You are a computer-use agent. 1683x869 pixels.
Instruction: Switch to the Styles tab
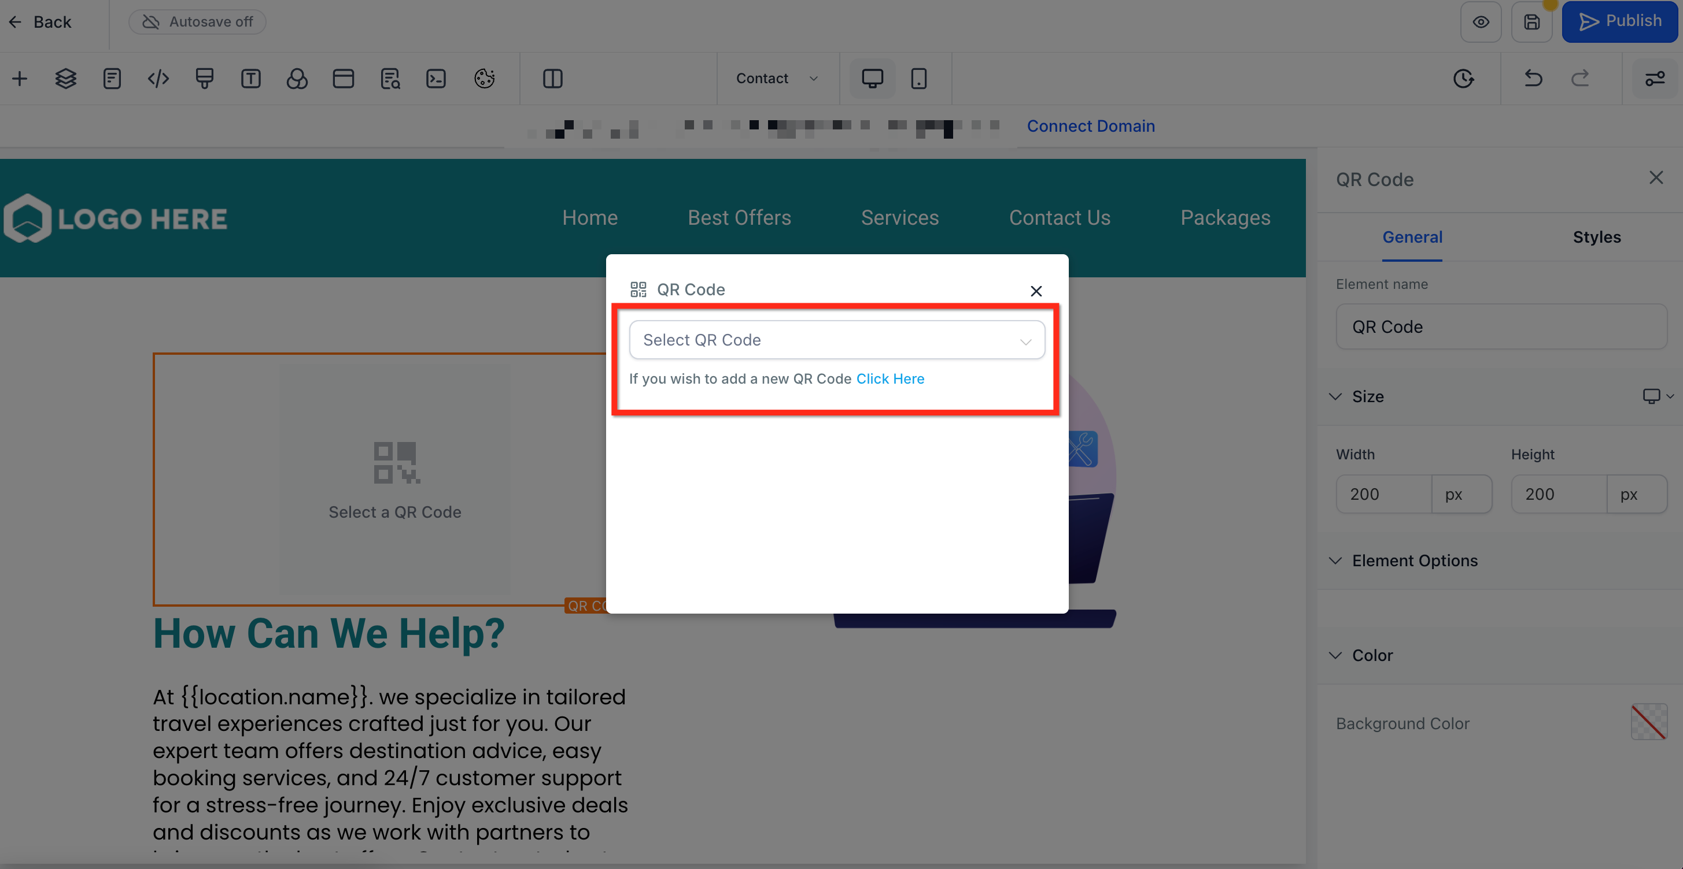(1596, 237)
